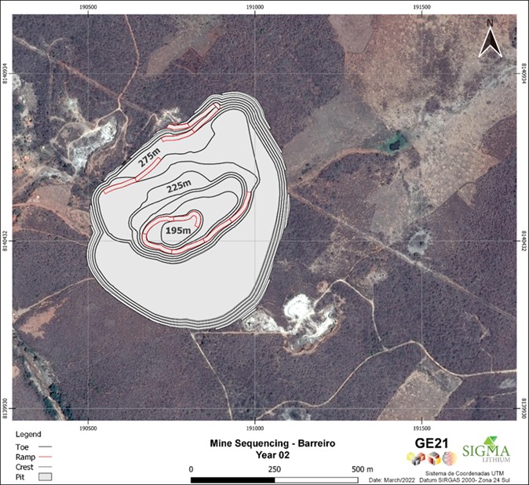Click the Sigma Lithium logo
Screen dimensions: 529x485
[x=486, y=449]
